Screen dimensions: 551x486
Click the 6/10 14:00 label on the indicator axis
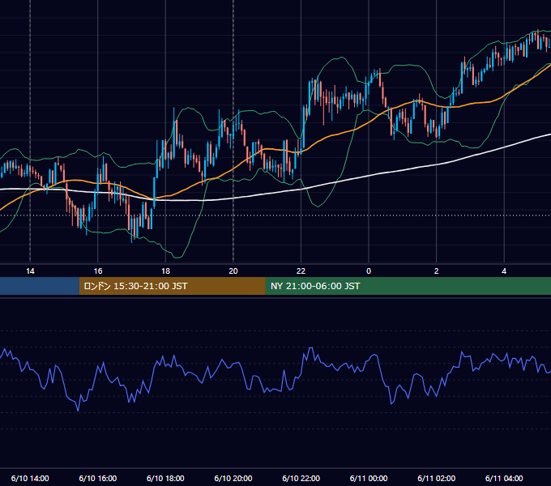[x=30, y=478]
